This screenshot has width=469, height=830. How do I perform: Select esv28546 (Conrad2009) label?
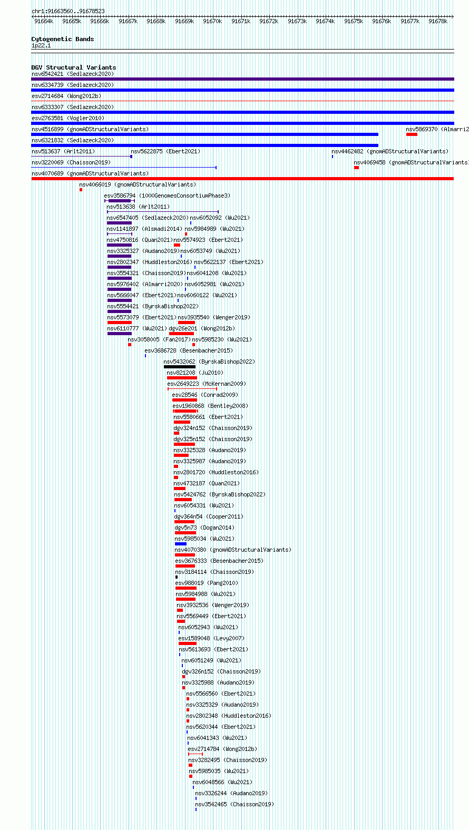tap(205, 395)
